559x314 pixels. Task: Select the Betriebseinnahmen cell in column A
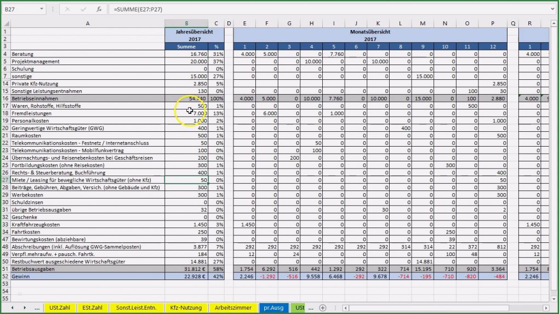(88, 98)
